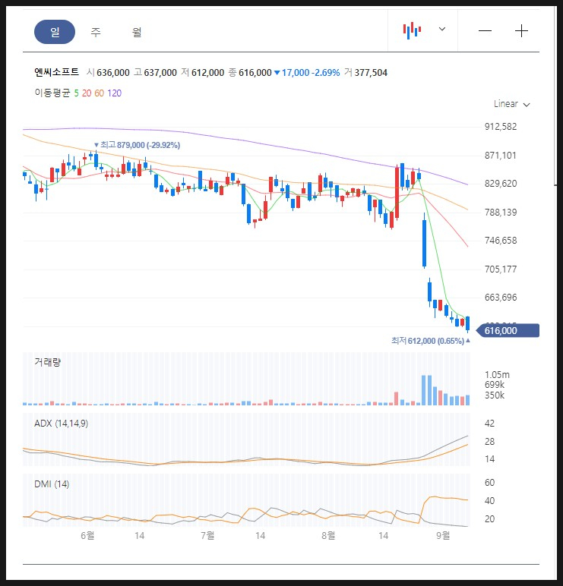Toggle the 60-day moving average line
The width and height of the screenshot is (563, 586).
(99, 93)
